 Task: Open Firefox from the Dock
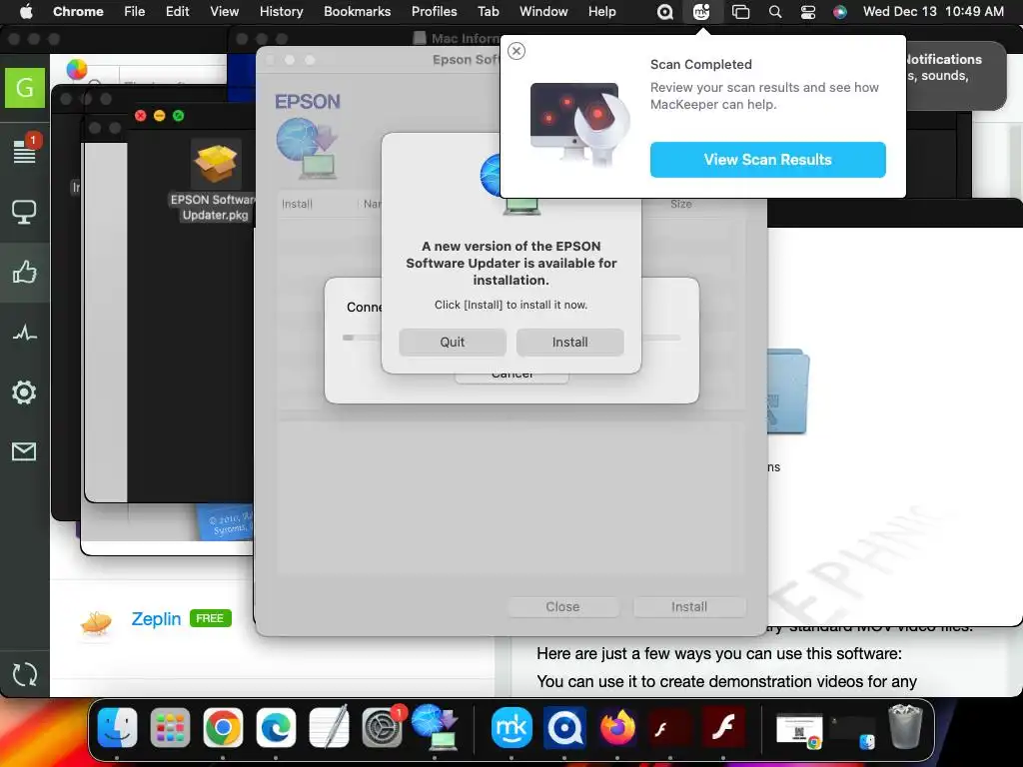click(617, 727)
